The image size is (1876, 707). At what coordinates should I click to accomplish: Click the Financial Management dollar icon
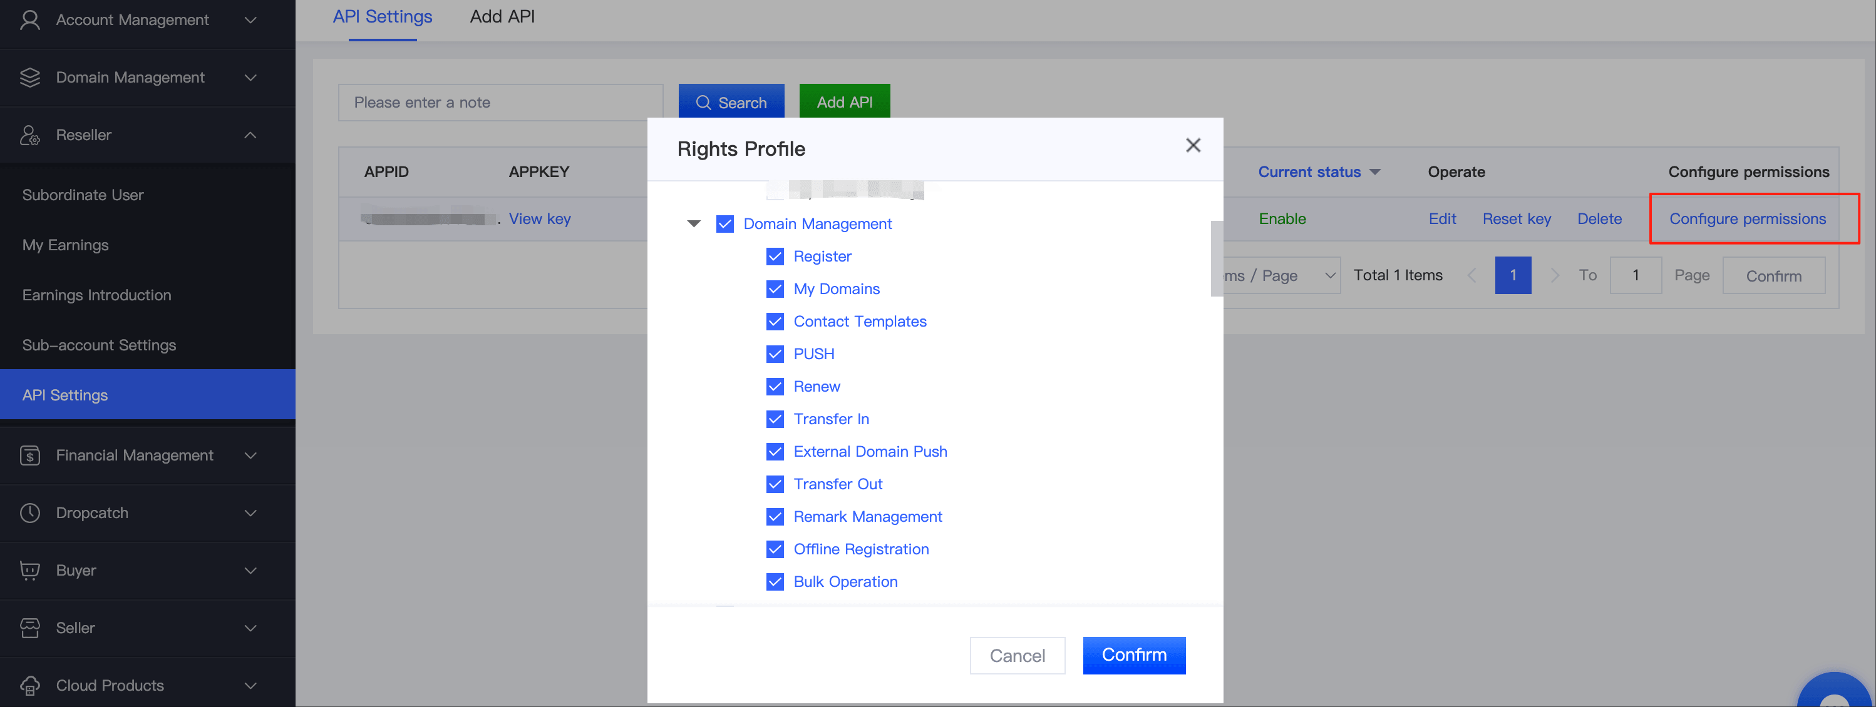pyautogui.click(x=30, y=455)
